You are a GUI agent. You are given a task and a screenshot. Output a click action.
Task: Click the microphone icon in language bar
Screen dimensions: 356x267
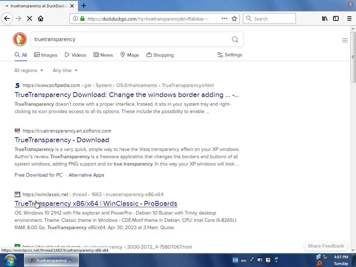pyautogui.click(x=252, y=260)
